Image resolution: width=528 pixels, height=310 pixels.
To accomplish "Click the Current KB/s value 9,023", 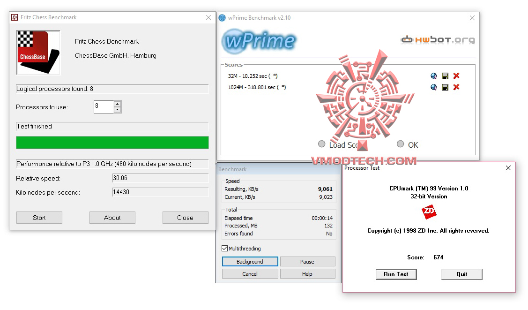I will tap(326, 197).
